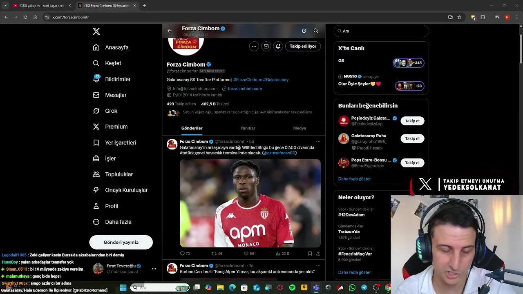Toggle post notifications for Forza Cimbom

pos(278,46)
